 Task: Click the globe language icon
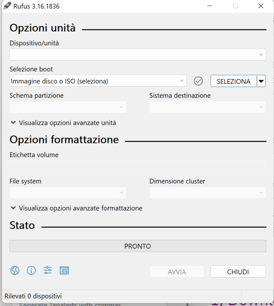click(x=15, y=270)
